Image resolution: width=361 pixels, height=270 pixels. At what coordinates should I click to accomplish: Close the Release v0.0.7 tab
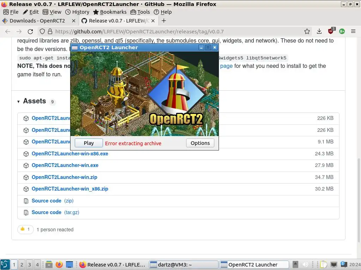153,21
